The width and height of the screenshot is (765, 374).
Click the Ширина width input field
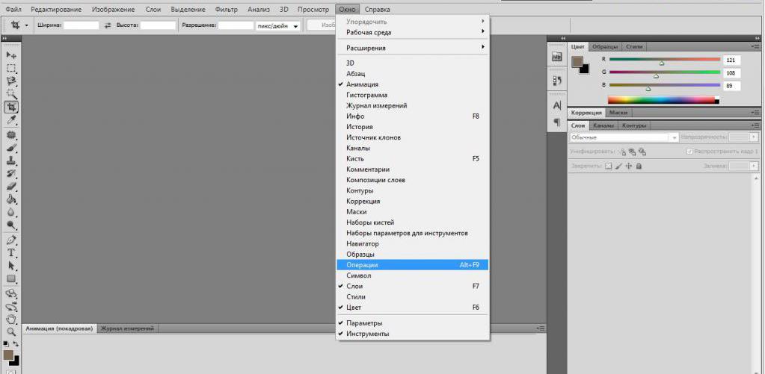pyautogui.click(x=81, y=25)
